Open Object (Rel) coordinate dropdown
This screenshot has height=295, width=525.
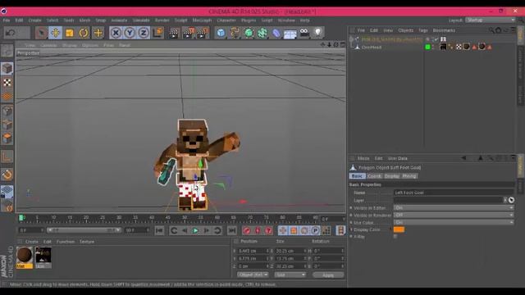[253, 275]
